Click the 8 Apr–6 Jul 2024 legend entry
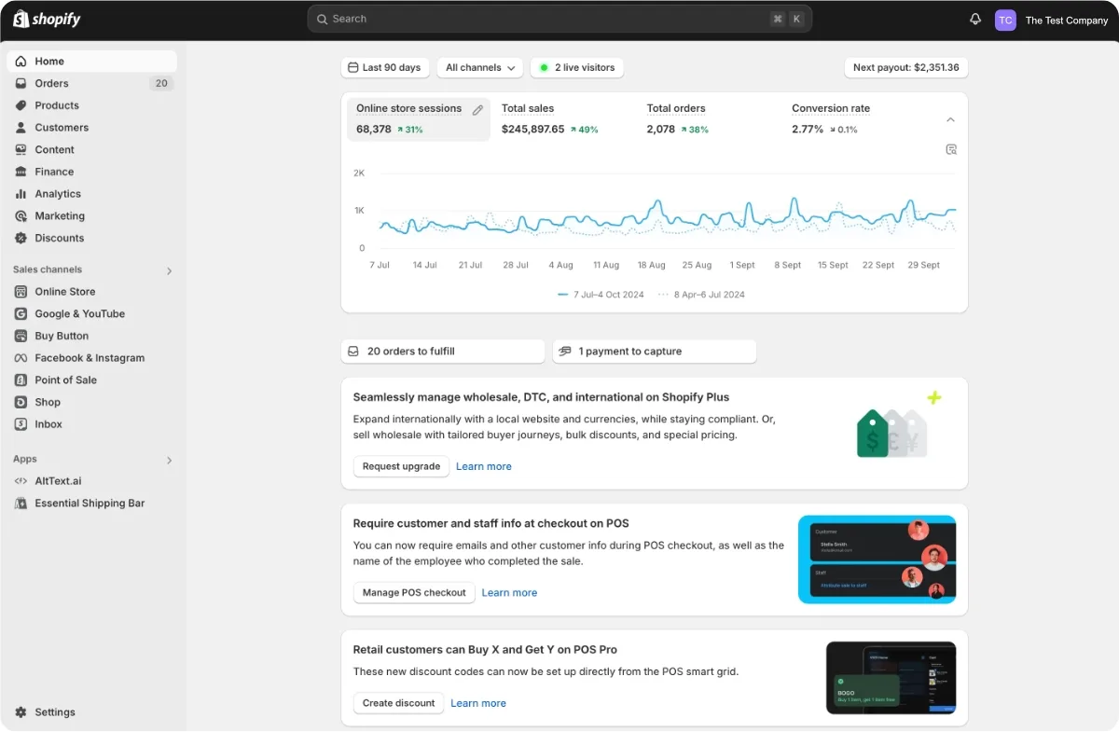 click(701, 295)
